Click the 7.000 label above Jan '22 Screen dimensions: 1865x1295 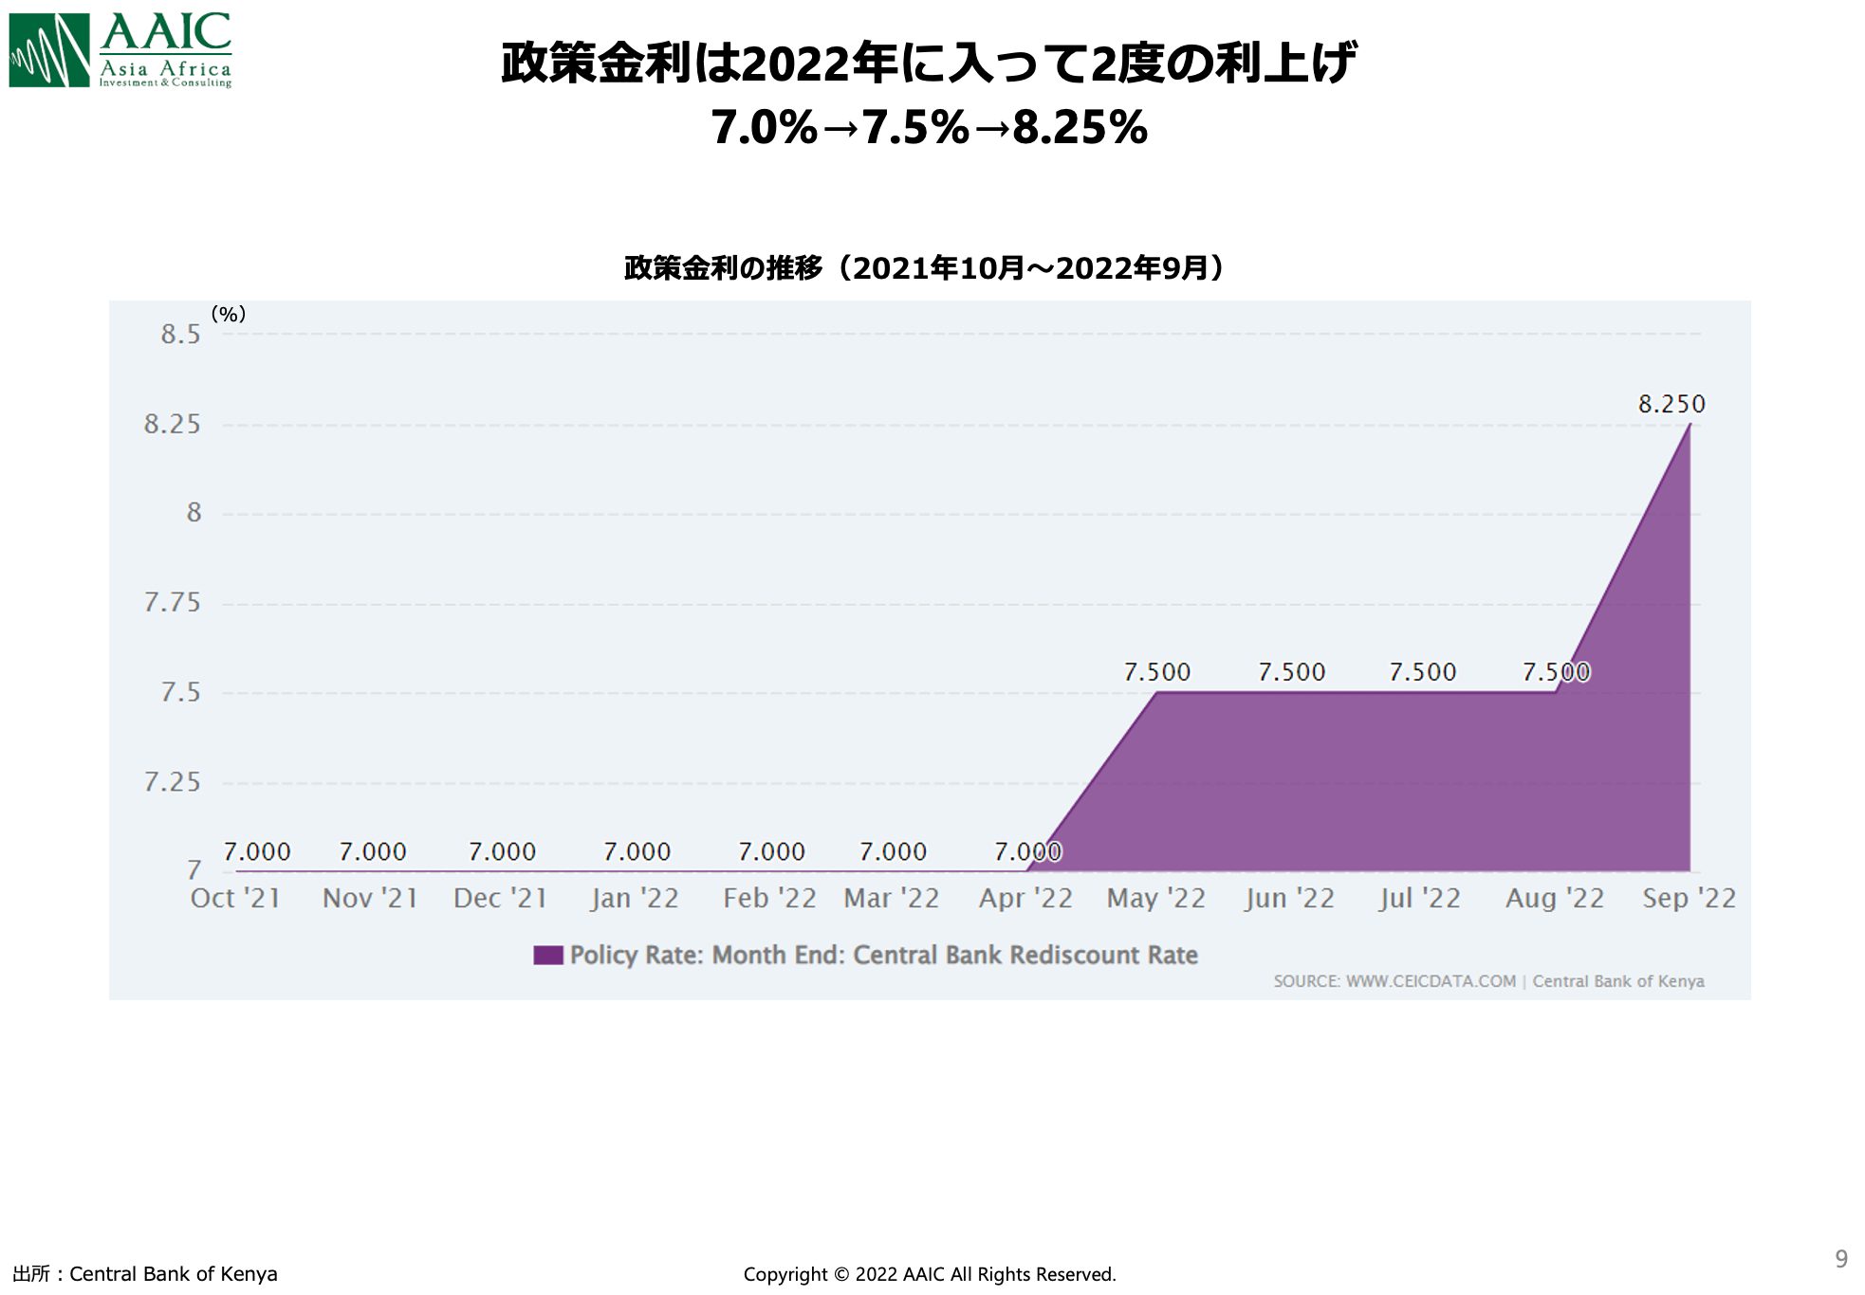(x=637, y=852)
